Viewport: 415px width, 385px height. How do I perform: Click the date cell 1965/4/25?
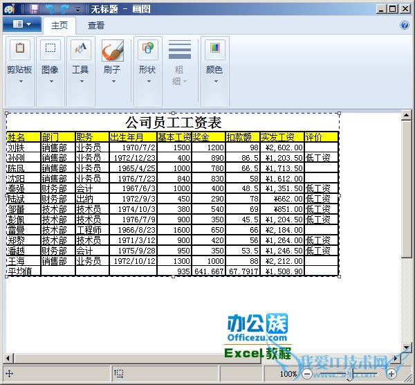pyautogui.click(x=133, y=168)
